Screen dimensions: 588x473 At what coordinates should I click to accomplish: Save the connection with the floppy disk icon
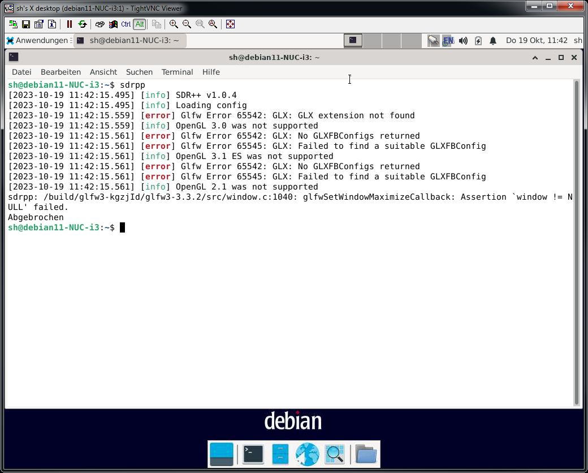[x=26, y=24]
